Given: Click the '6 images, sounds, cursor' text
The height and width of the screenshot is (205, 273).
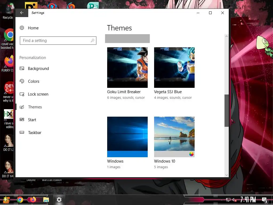Looking at the screenshot, I should click(x=126, y=98).
